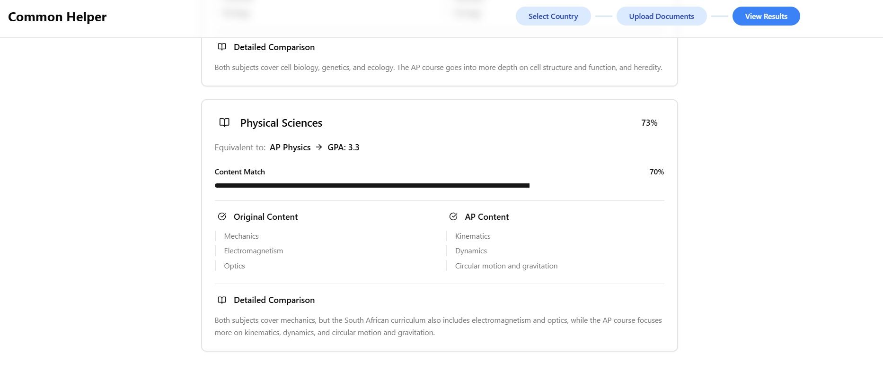The height and width of the screenshot is (380, 883).
Task: Click book icon of the biology Detailed Comparison
Action: (222, 47)
